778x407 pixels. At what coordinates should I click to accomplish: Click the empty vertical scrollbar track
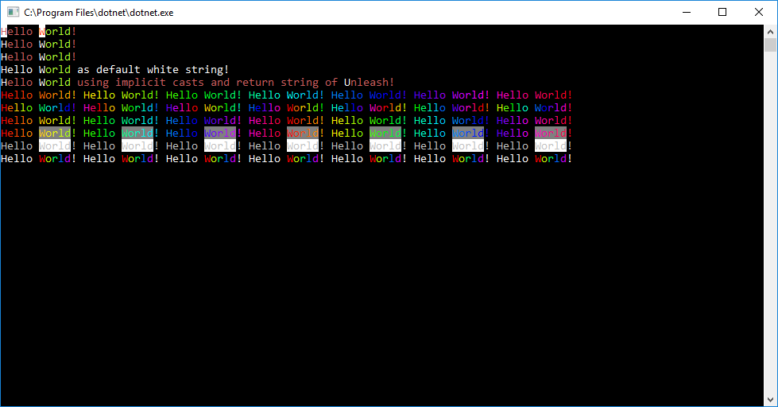tap(771, 223)
